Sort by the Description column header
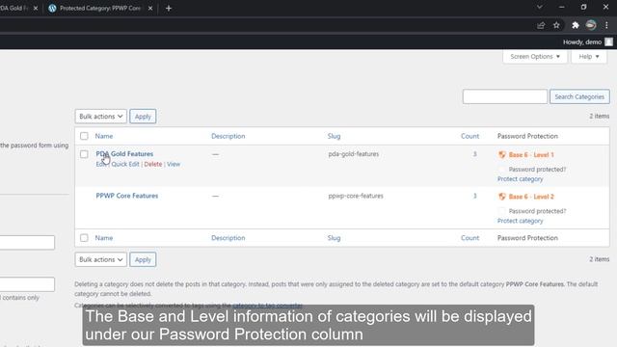This screenshot has height=347, width=617. [x=228, y=136]
